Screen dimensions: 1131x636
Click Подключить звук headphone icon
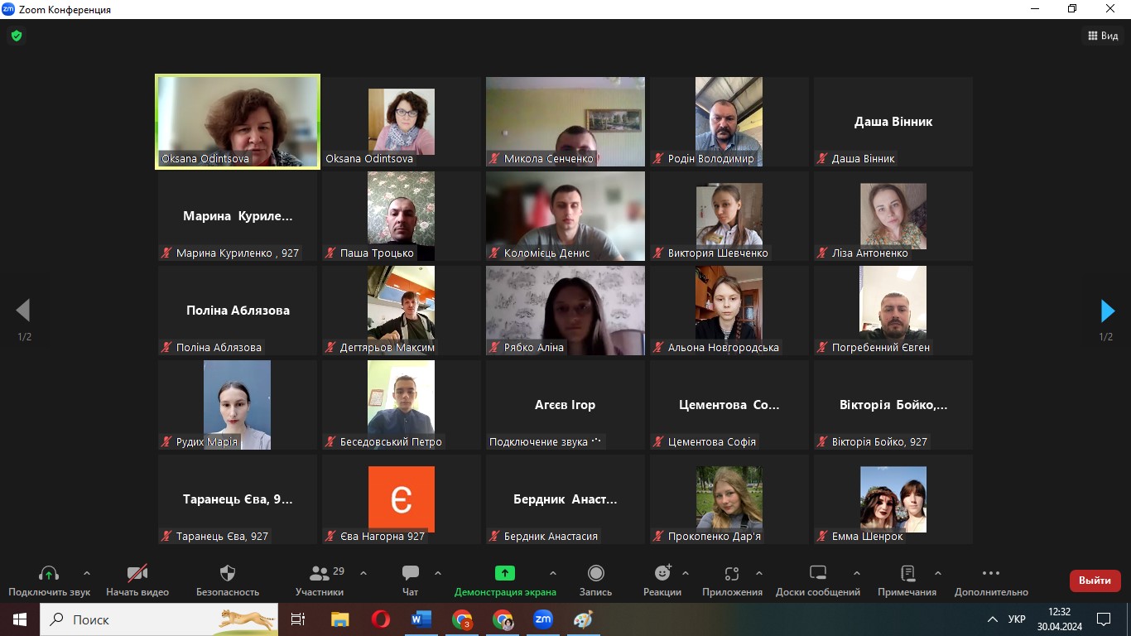tap(49, 574)
